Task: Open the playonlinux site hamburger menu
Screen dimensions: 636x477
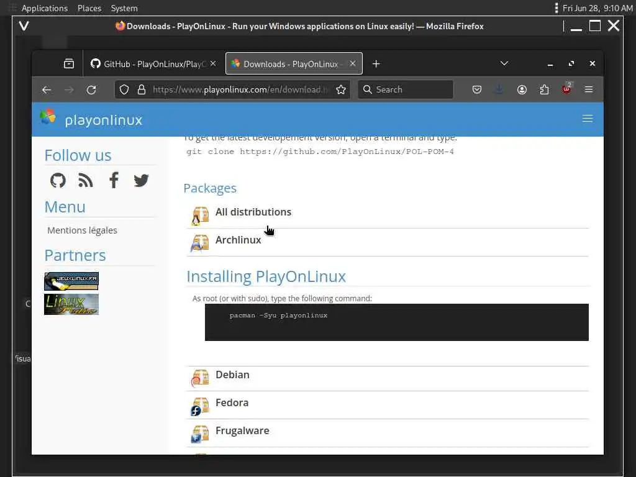Action: coord(588,119)
